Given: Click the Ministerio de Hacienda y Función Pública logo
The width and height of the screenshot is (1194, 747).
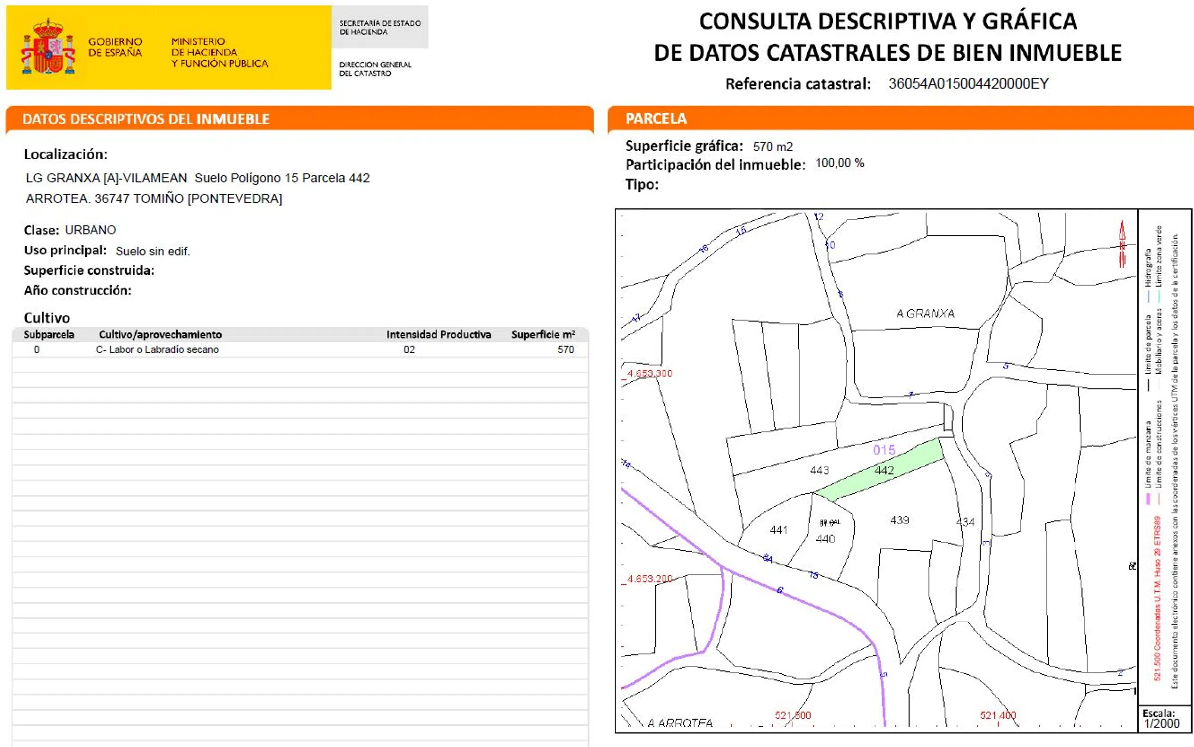Looking at the screenshot, I should 220,52.
